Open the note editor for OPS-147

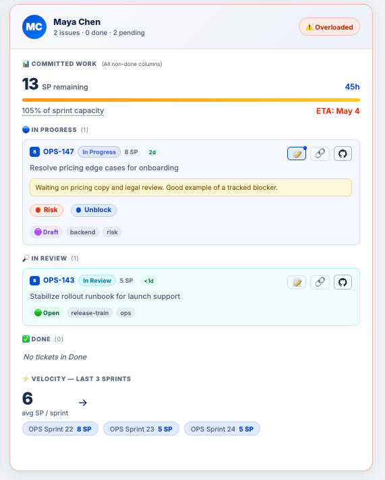pos(297,153)
